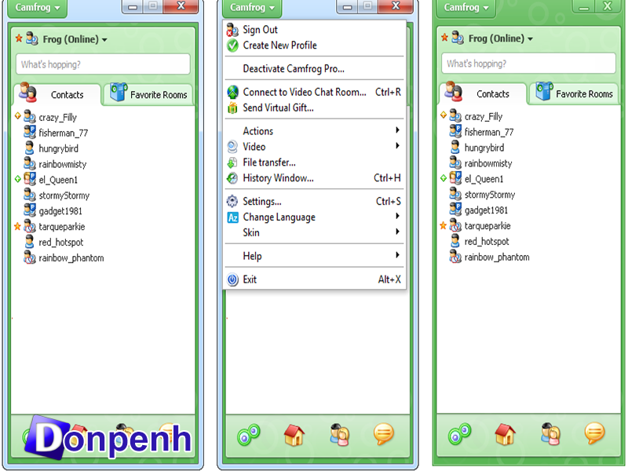628x471 pixels.
Task: Click green checkmark Create New Profile icon
Action: tap(232, 46)
